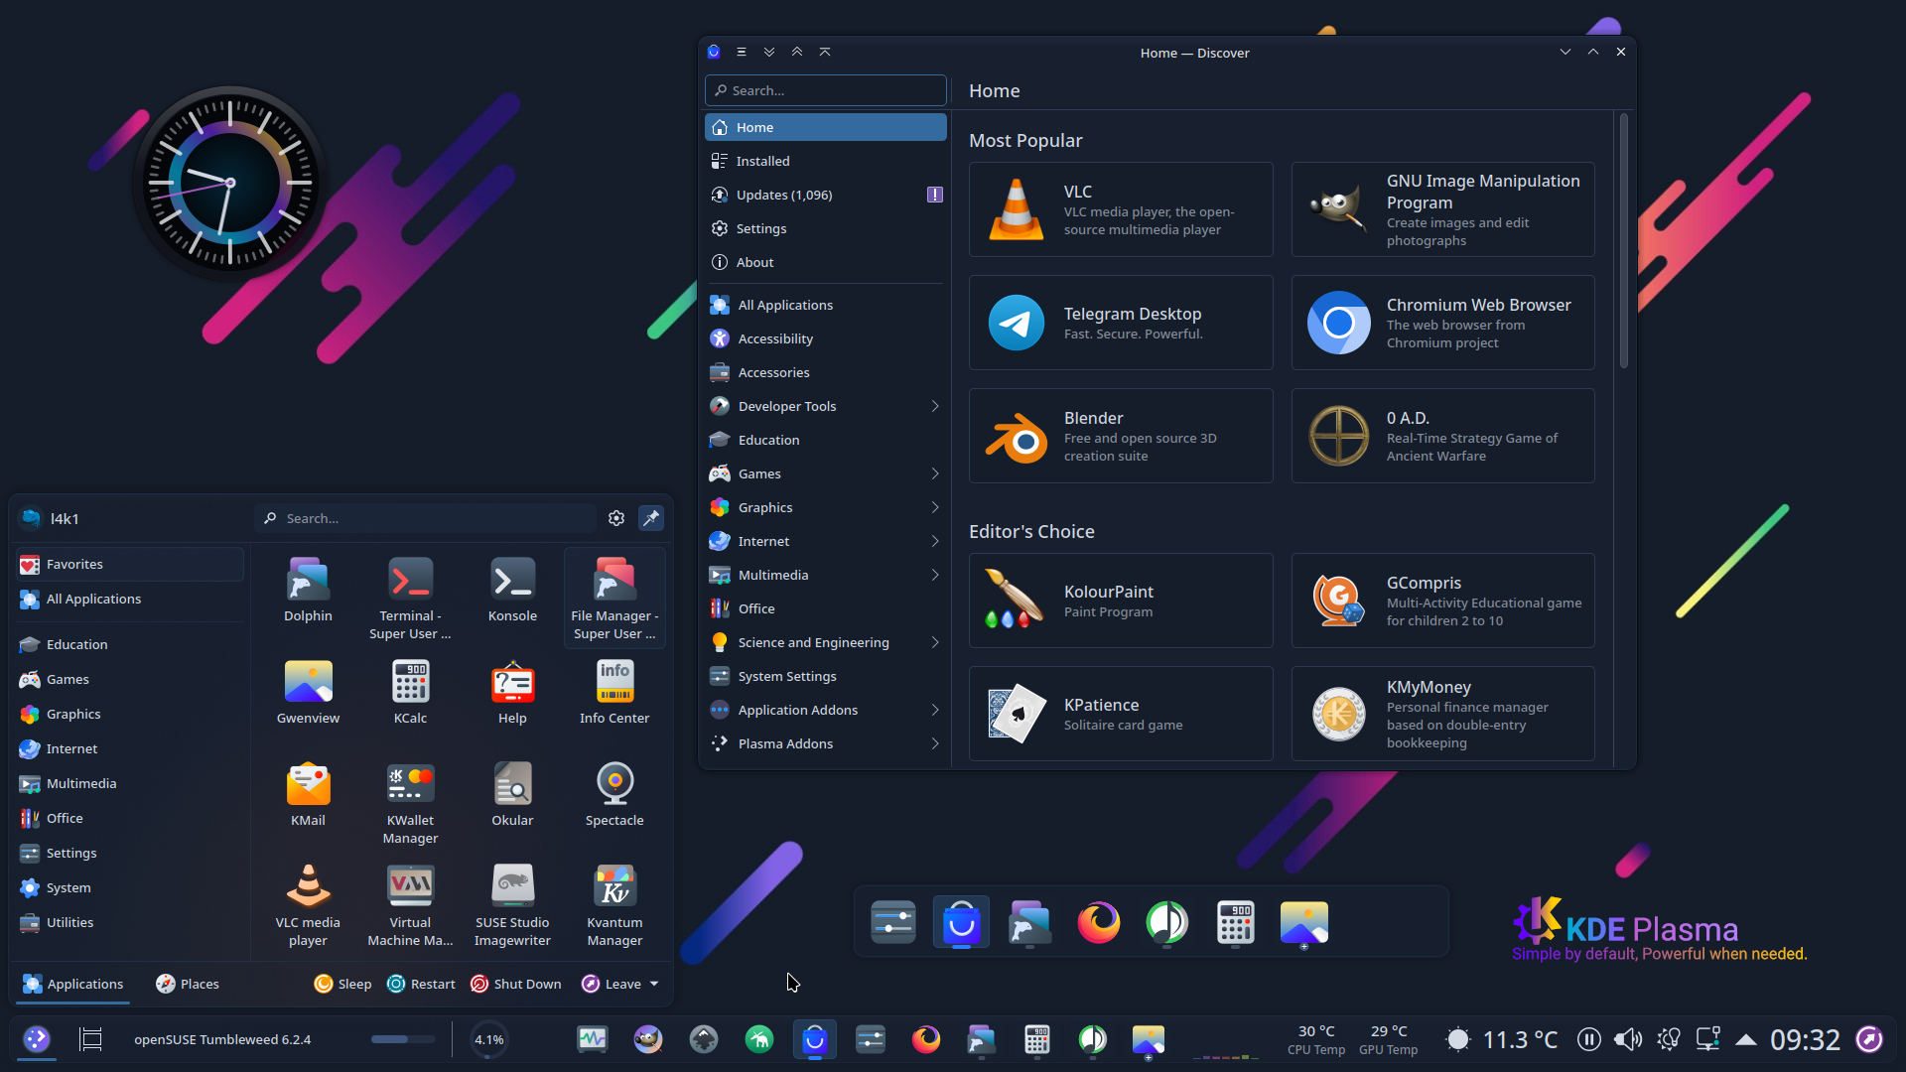
Task: Open Telegram Desktop app card
Action: coord(1121,323)
